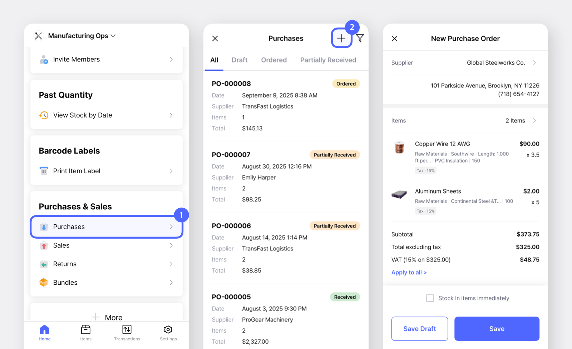Open the Partially Received tab
The height and width of the screenshot is (349, 572).
tap(328, 60)
